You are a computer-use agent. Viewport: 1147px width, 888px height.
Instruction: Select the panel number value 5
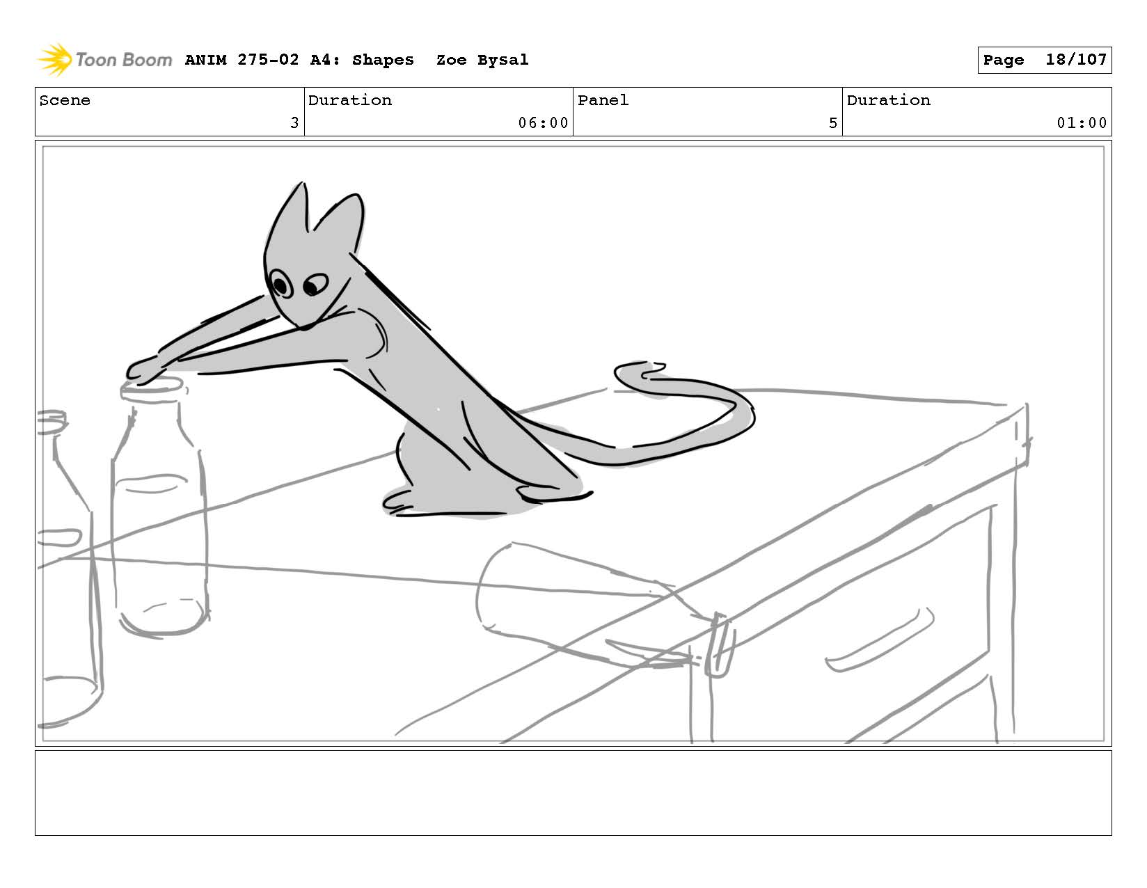(832, 123)
